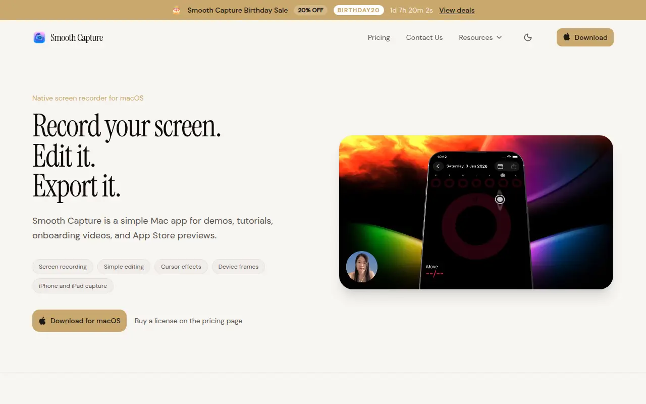
Task: Open the View deals link
Action: pos(457,10)
